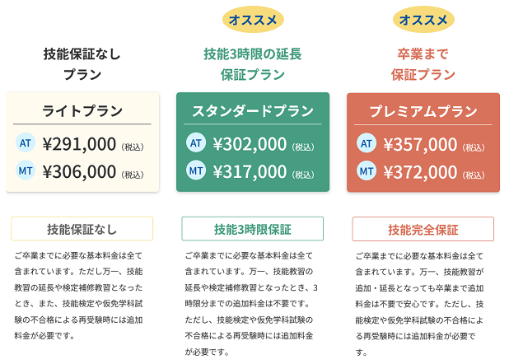Click the AT badge in the Light plan
The image size is (509, 364).
click(26, 143)
